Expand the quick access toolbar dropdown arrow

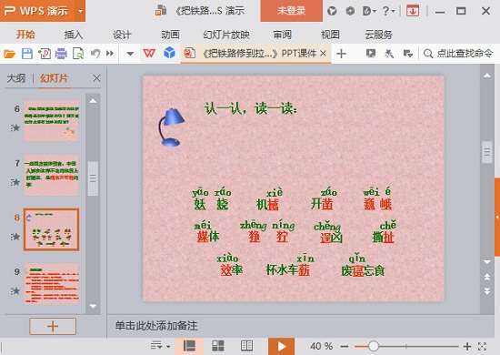pyautogui.click(x=130, y=54)
